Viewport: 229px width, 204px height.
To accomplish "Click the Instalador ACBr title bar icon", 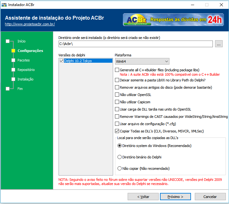I will [x=4, y=5].
